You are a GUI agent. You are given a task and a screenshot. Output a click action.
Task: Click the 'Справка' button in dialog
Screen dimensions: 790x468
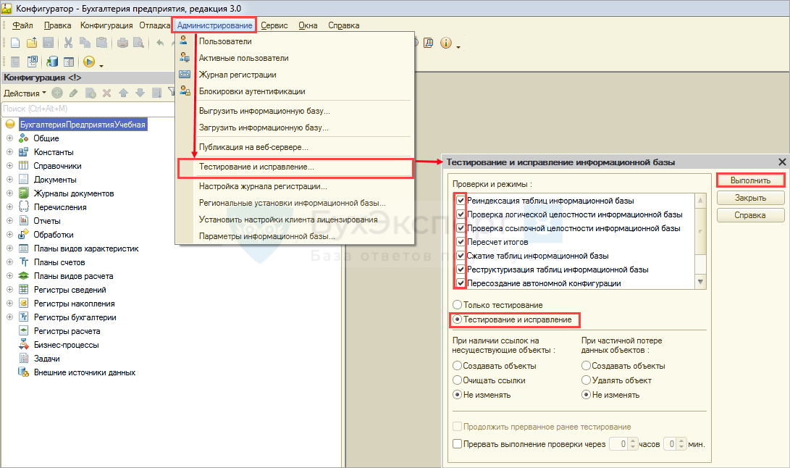point(750,215)
